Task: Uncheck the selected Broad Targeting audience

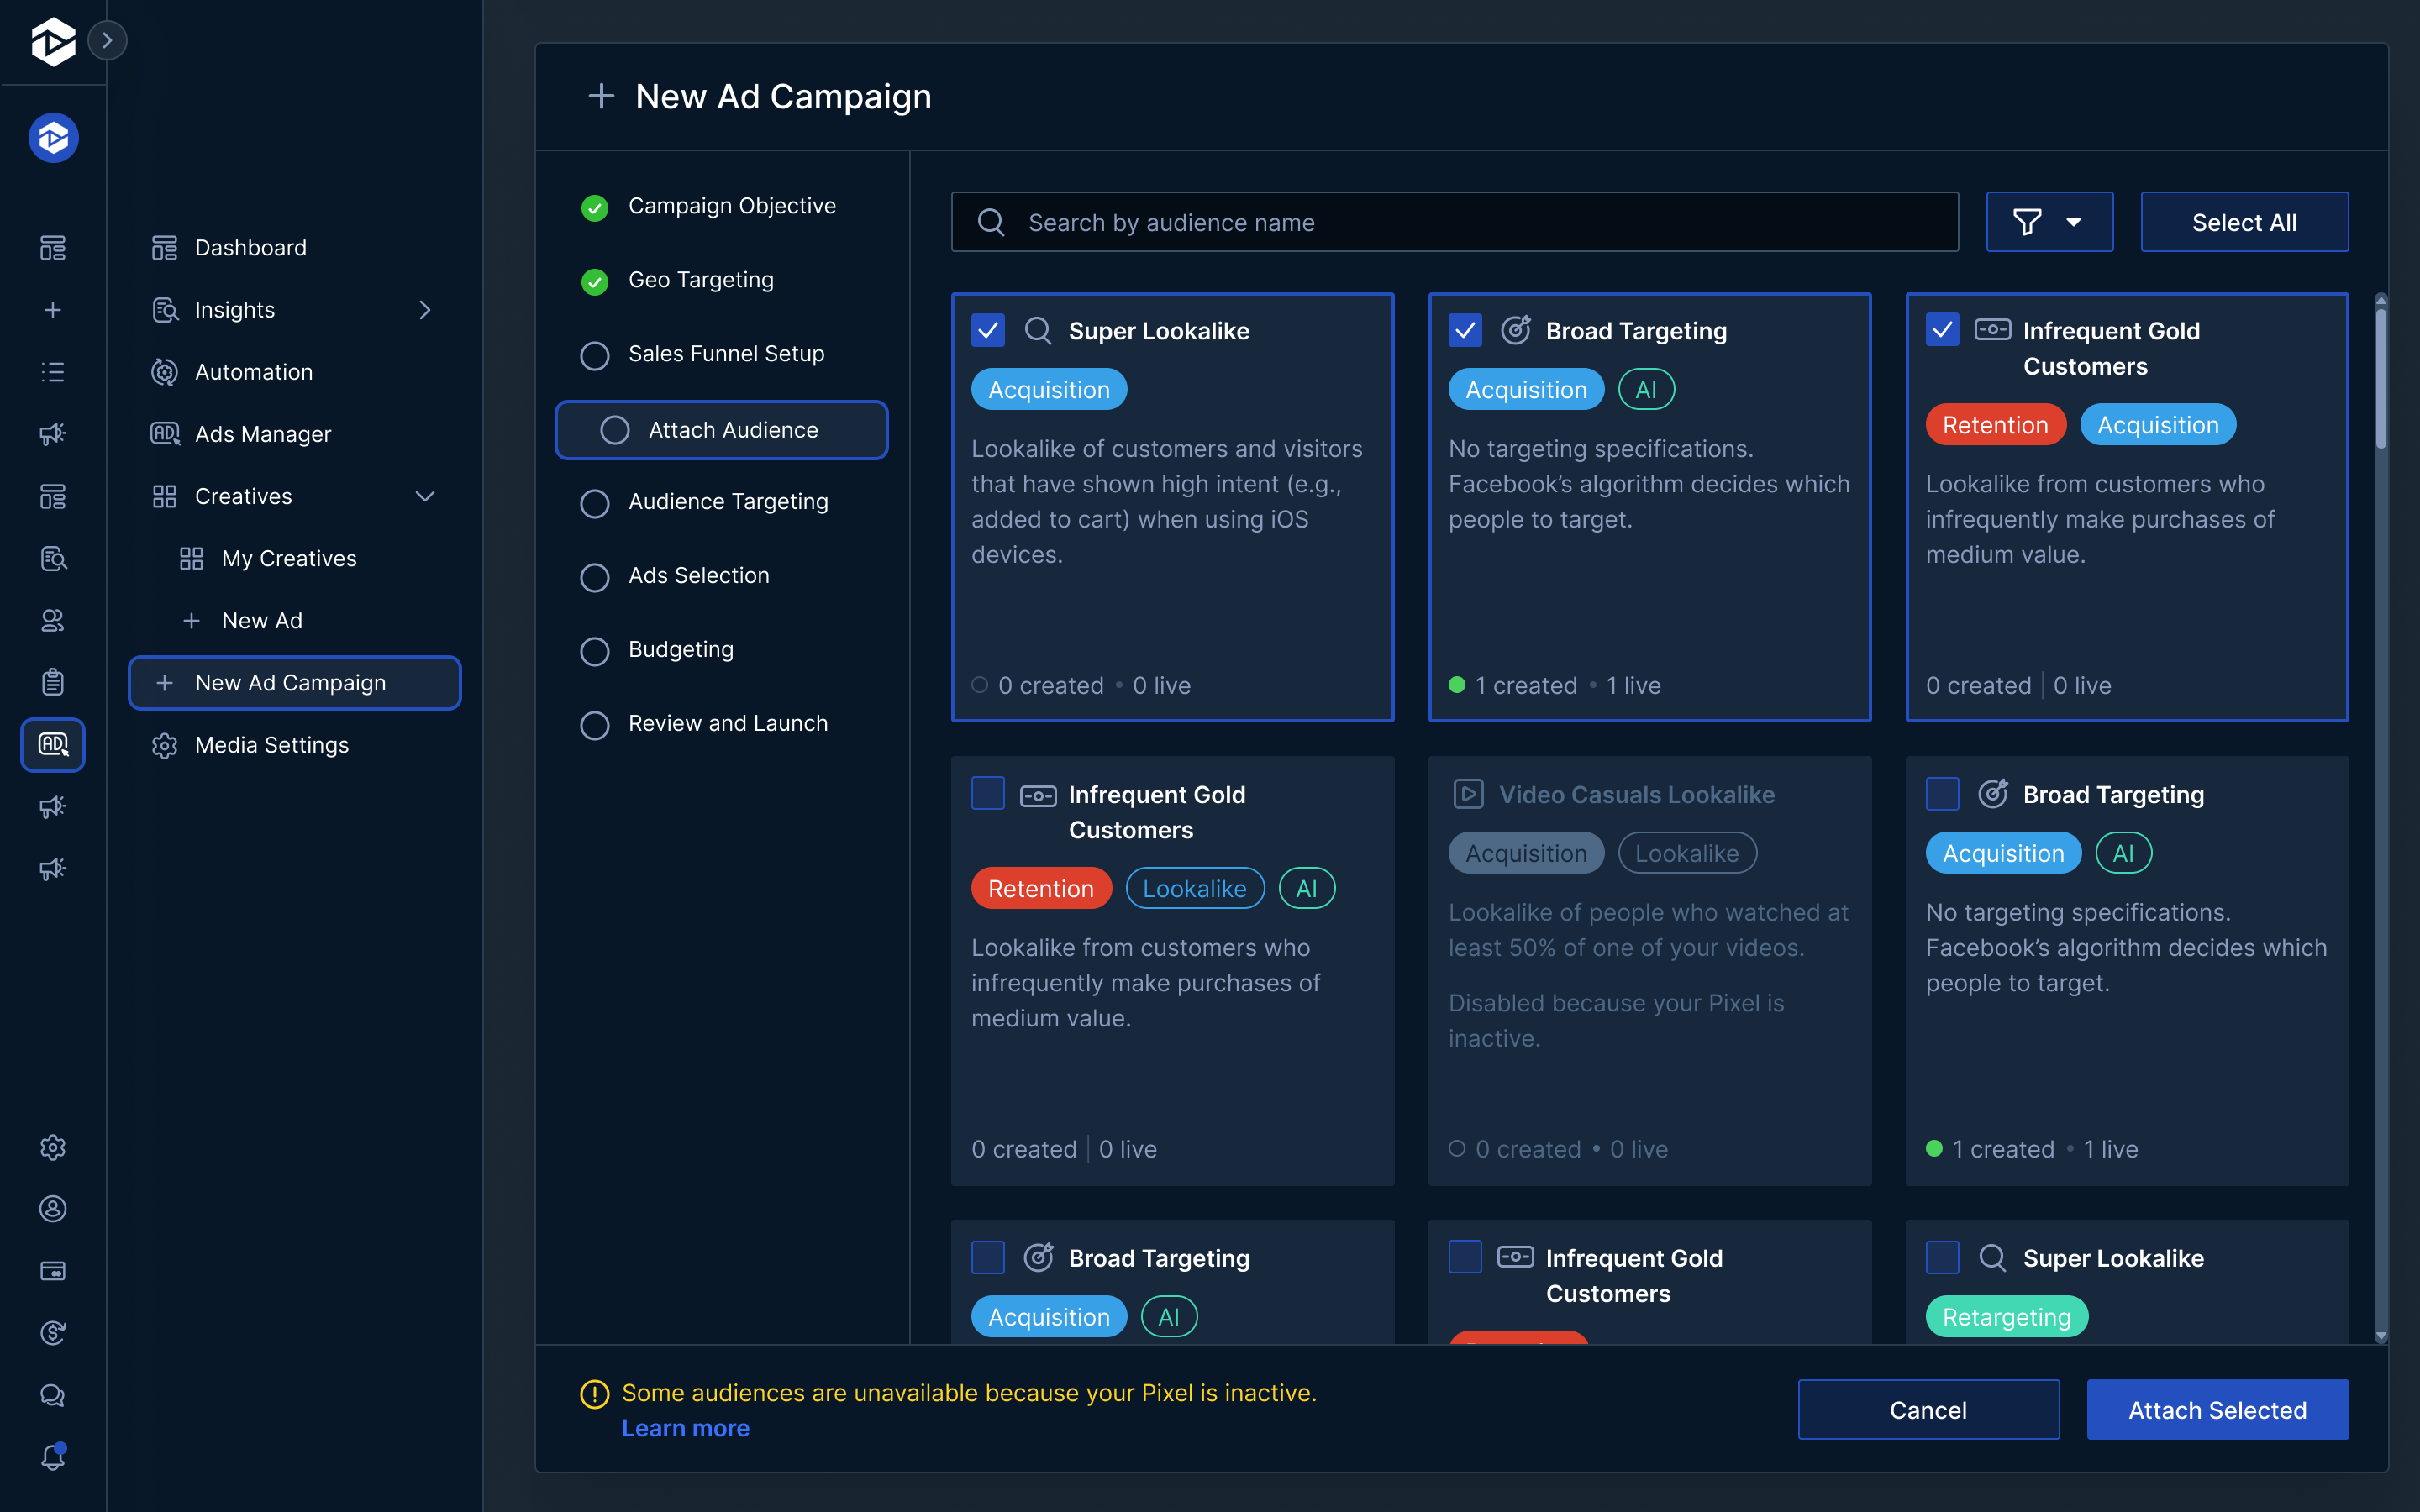Action: 1465,329
